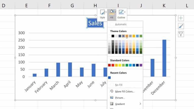Click the May axis label

click(79, 84)
